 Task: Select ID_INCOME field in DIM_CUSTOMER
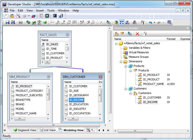[76, 100]
